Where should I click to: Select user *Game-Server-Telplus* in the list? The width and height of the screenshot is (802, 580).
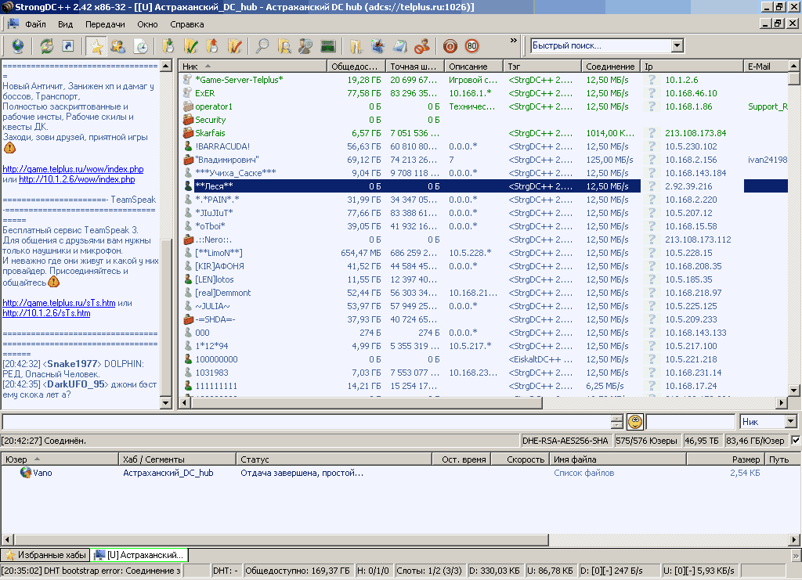(482, 80)
